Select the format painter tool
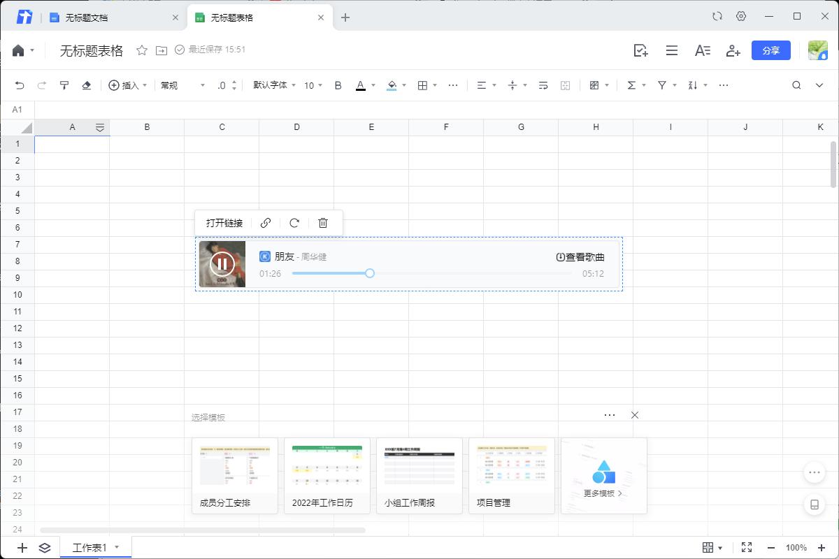The image size is (839, 559). click(64, 85)
